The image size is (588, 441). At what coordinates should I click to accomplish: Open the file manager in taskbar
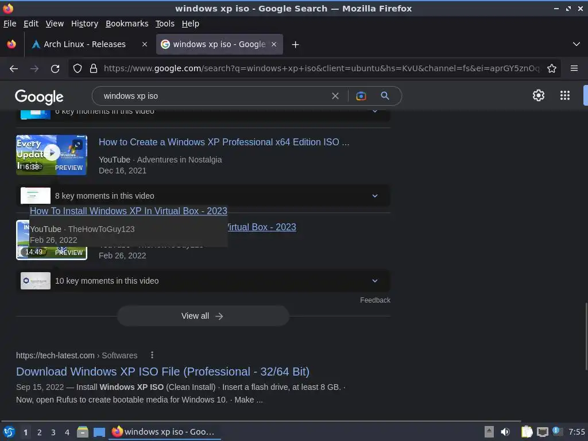(83, 432)
